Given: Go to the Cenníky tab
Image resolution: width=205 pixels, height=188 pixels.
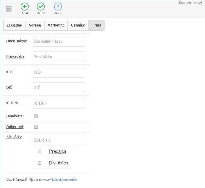Looking at the screenshot, I should [x=78, y=25].
